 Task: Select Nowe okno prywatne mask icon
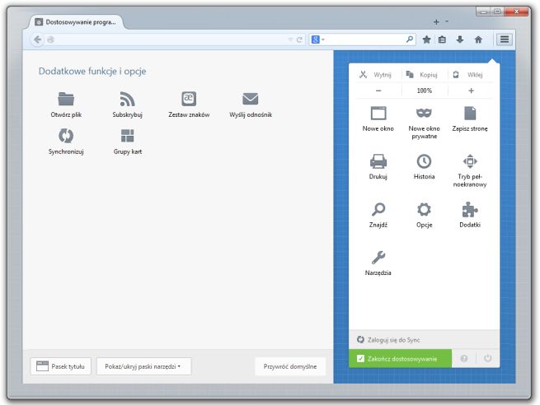coord(424,113)
